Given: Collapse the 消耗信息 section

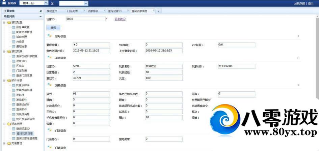Looking at the screenshot, I should click(x=298, y=85).
